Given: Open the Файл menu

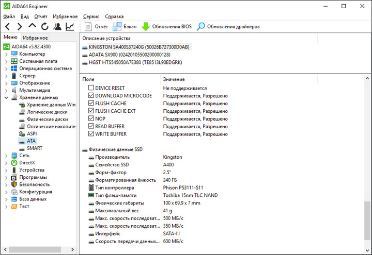Looking at the screenshot, I should point(9,16).
